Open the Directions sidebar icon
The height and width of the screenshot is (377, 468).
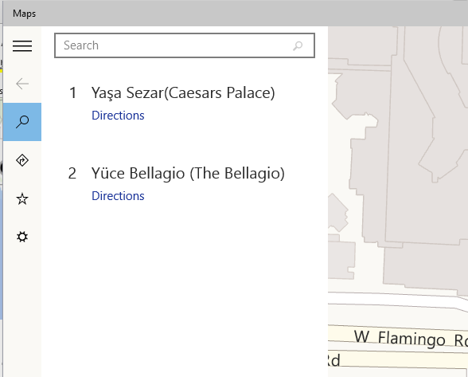[22, 160]
